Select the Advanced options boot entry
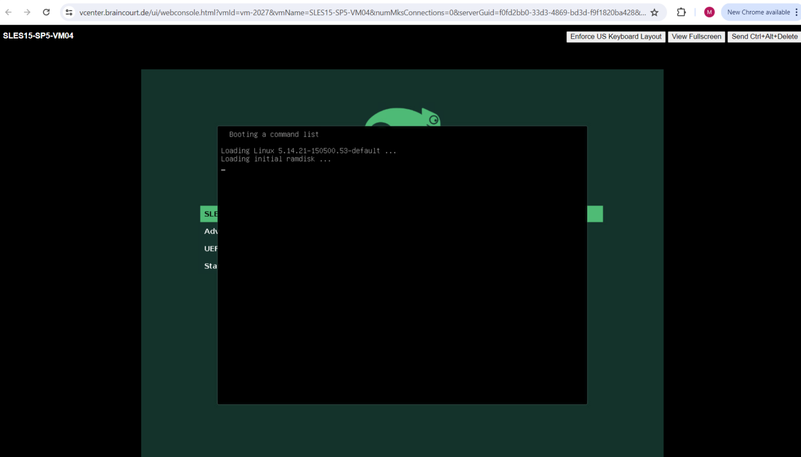The height and width of the screenshot is (457, 801). click(210, 231)
